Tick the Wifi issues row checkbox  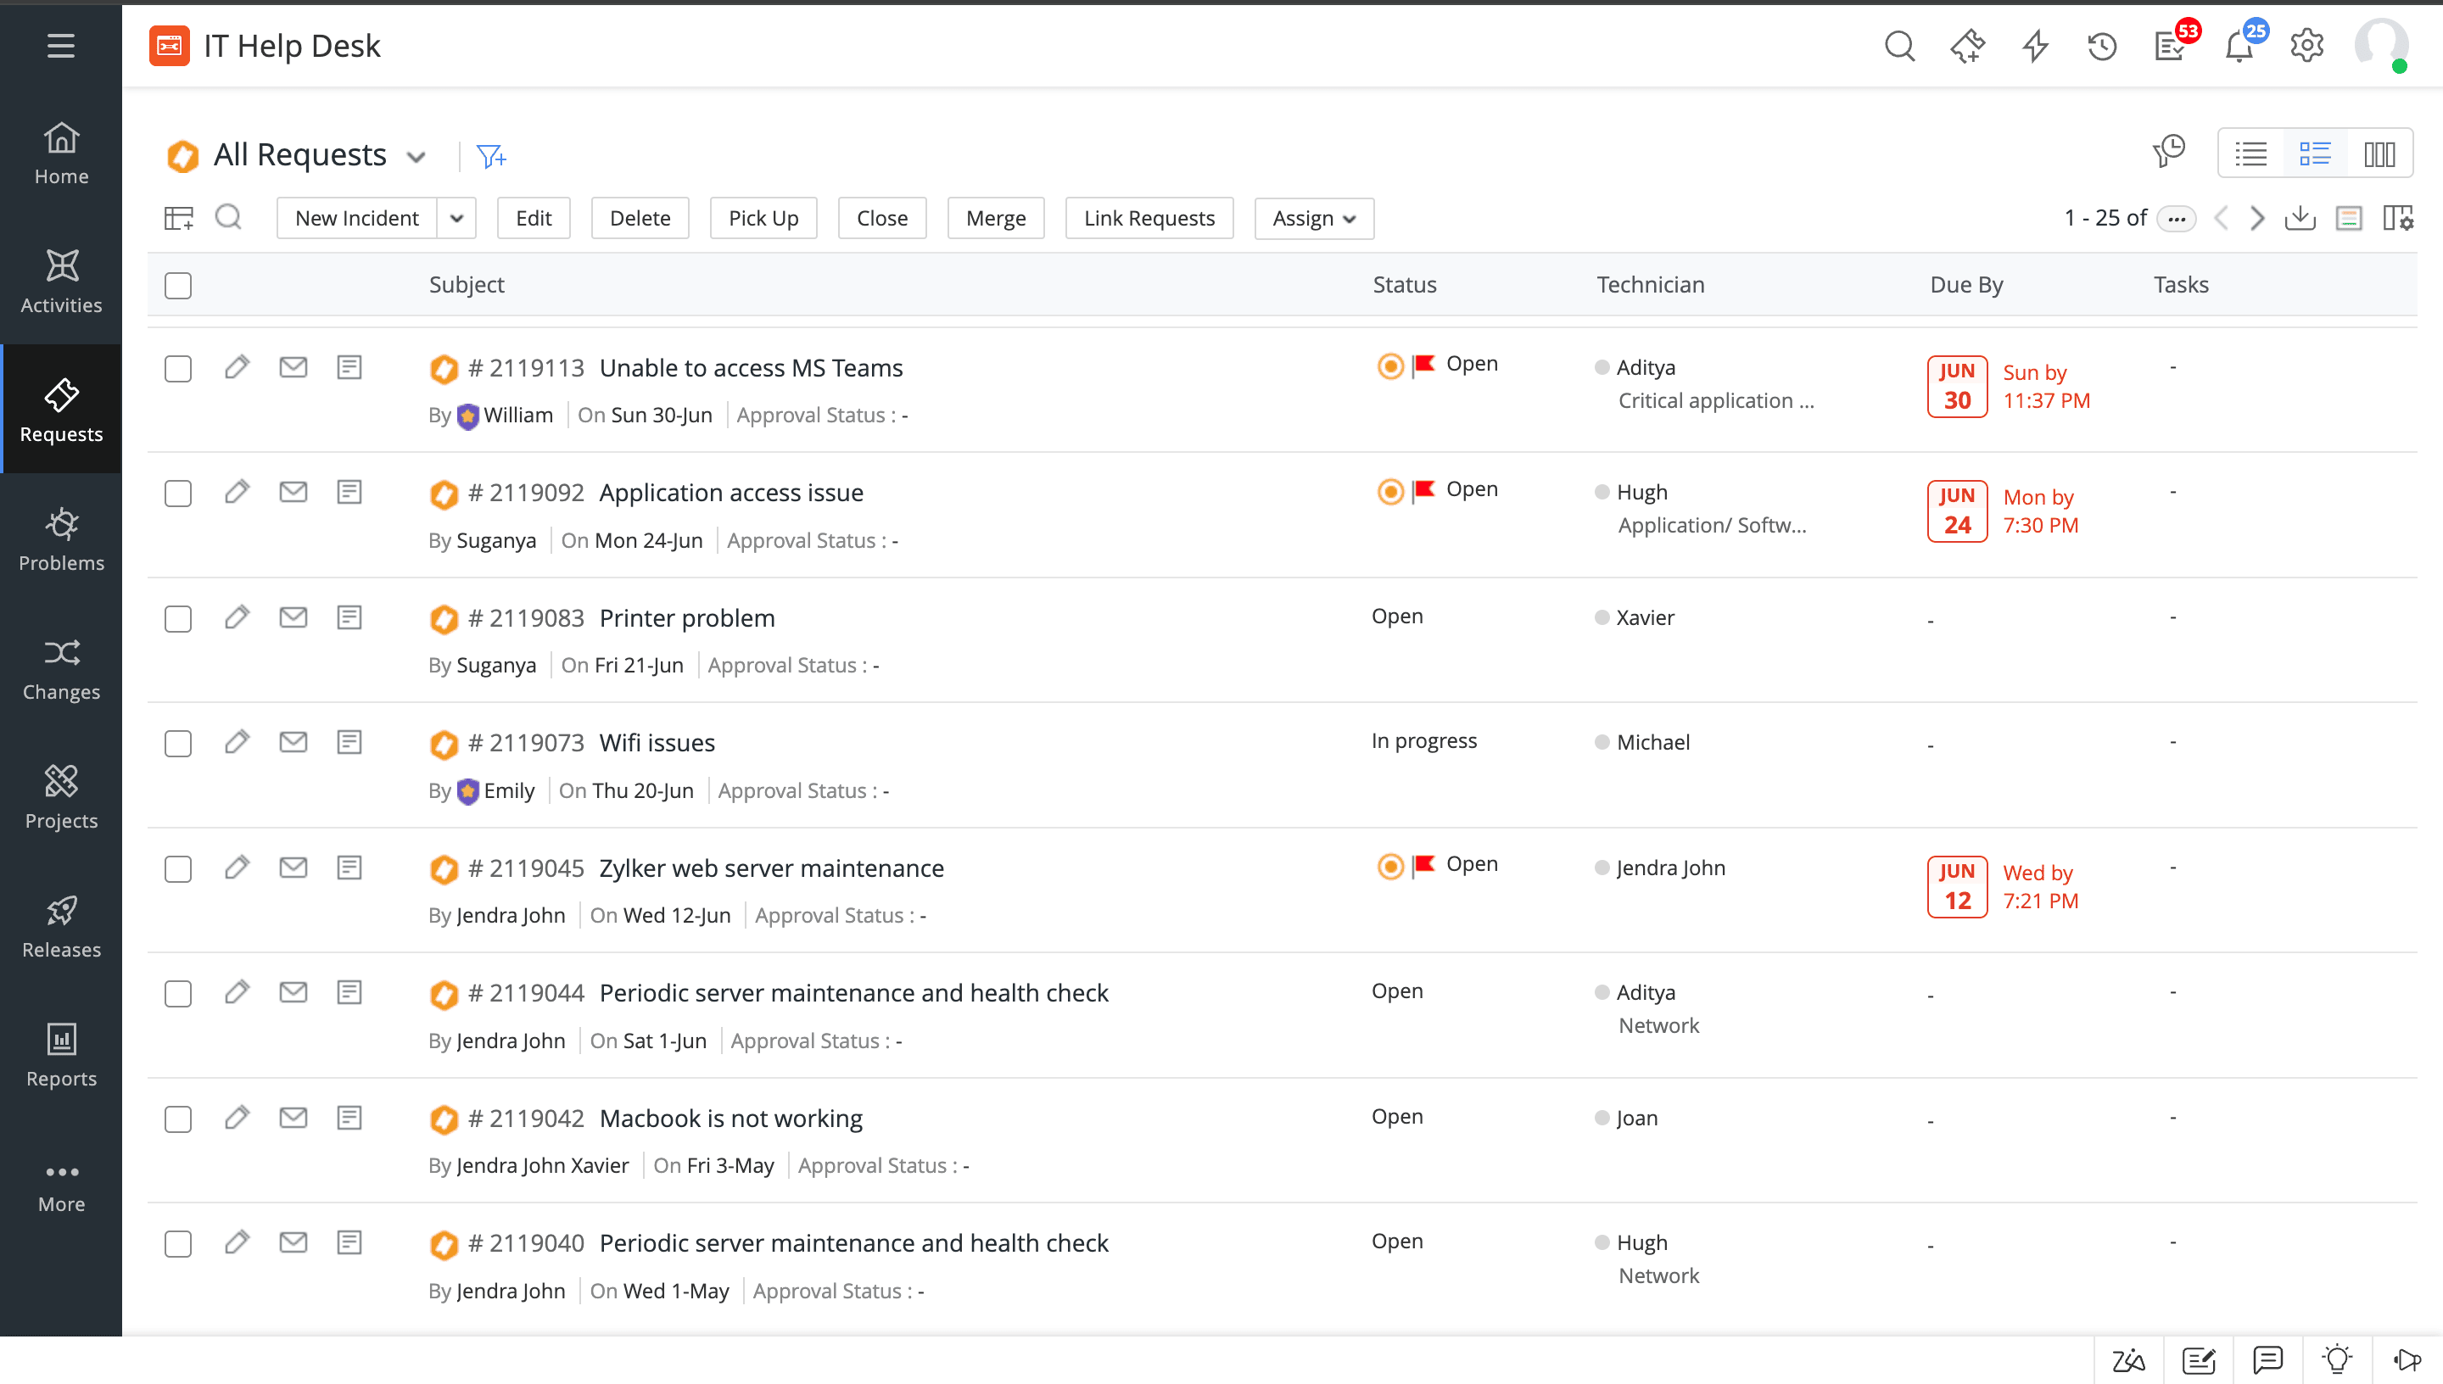click(178, 745)
